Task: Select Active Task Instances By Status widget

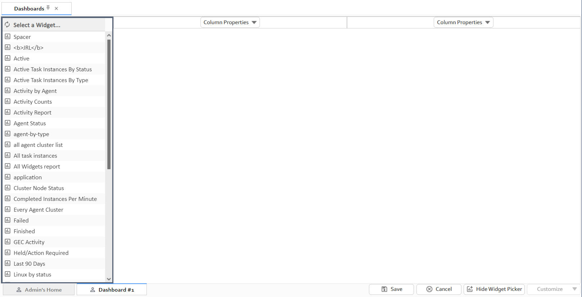Action: 53,69
